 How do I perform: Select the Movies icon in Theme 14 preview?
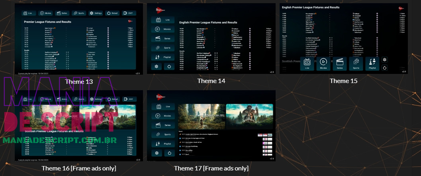(x=163, y=29)
